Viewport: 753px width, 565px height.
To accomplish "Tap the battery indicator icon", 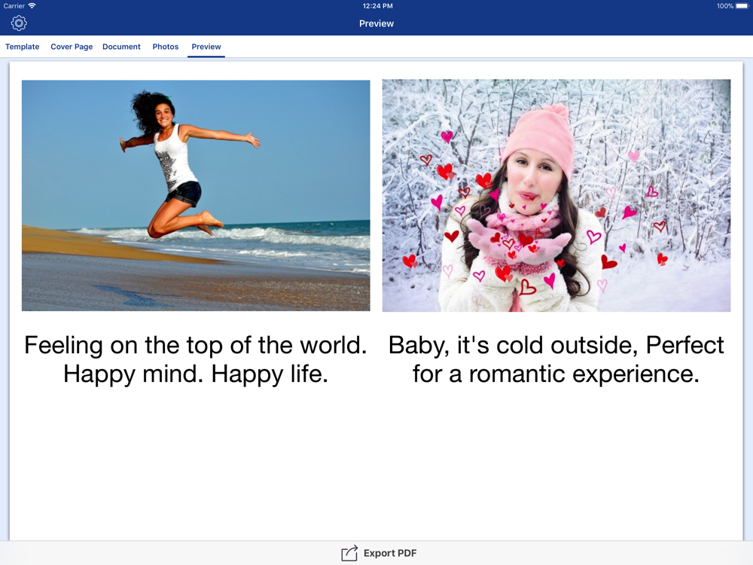I will pos(742,6).
